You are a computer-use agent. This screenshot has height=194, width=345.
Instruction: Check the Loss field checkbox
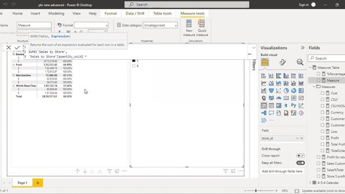click(322, 131)
